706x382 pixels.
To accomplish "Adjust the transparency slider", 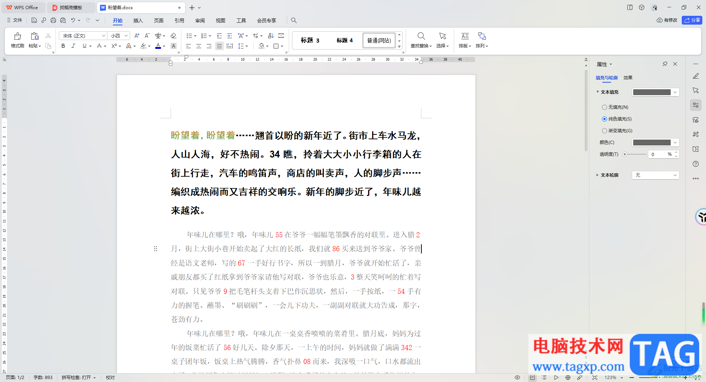I will (x=624, y=154).
